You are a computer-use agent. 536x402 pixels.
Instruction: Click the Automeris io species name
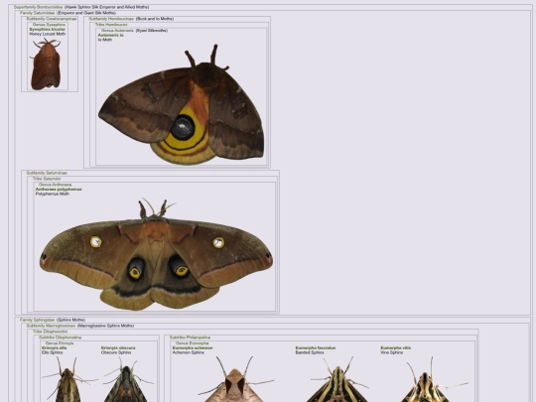[x=111, y=35]
